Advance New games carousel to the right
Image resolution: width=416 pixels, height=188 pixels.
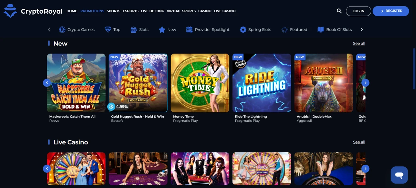365,83
